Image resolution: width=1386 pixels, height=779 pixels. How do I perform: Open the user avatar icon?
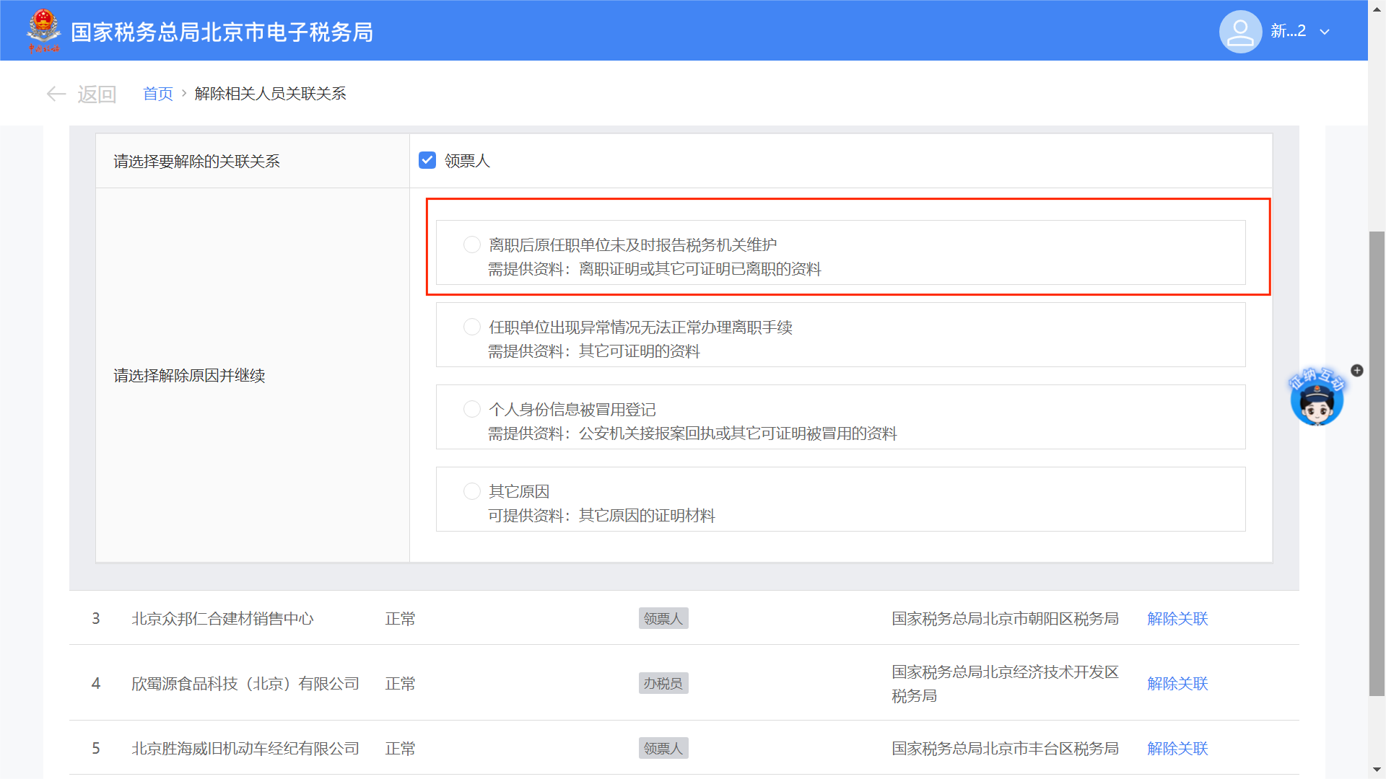[1240, 32]
